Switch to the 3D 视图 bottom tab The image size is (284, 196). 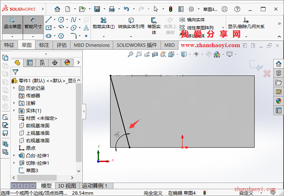pyautogui.click(x=67, y=186)
